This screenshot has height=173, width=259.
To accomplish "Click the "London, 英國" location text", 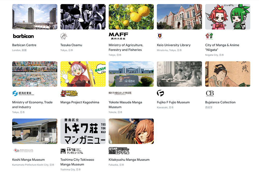I will pyautogui.click(x=19, y=50).
